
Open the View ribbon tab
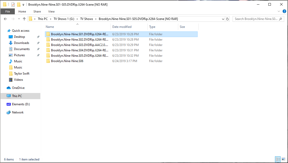(x=51, y=11)
